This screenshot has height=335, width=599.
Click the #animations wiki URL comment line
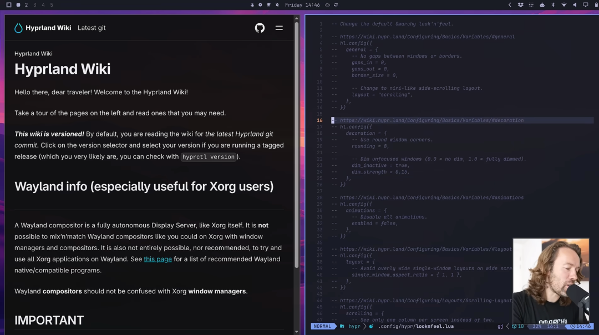pyautogui.click(x=427, y=197)
